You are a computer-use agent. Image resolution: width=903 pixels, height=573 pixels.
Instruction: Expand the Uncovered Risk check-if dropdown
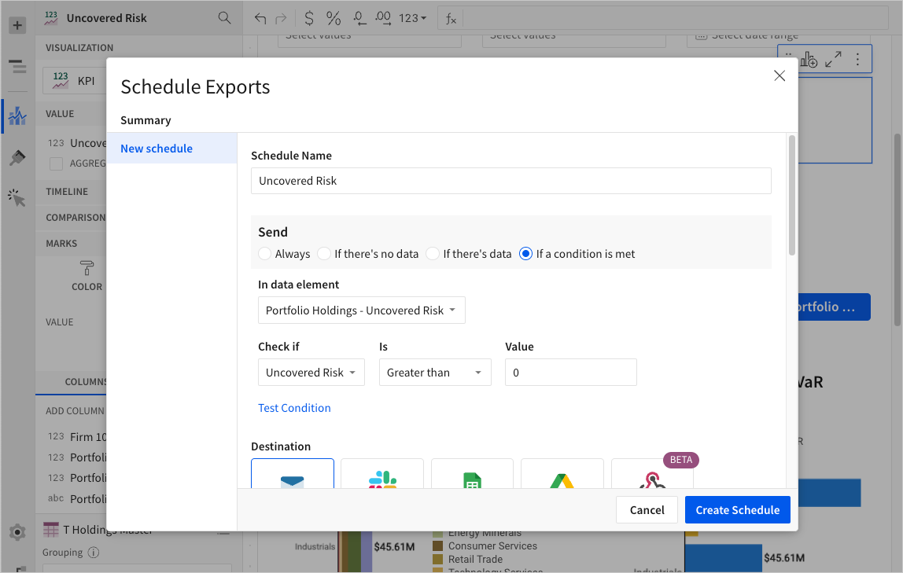click(x=311, y=373)
